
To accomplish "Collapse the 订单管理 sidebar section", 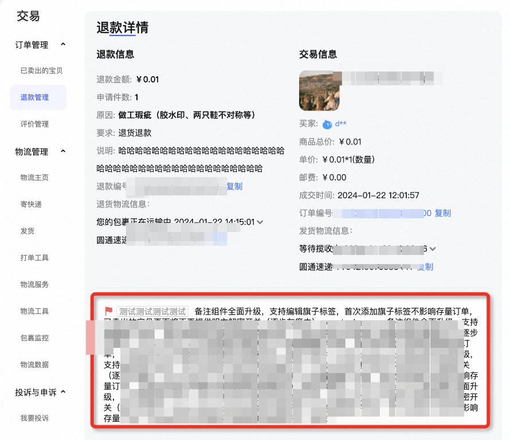I will click(64, 44).
